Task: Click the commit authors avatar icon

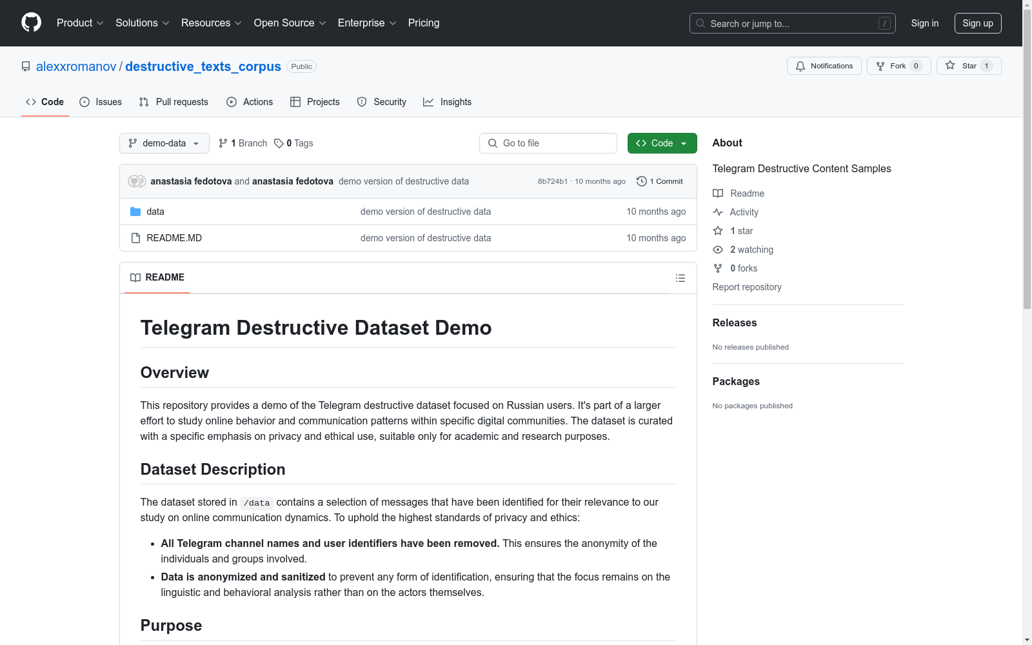Action: (137, 181)
